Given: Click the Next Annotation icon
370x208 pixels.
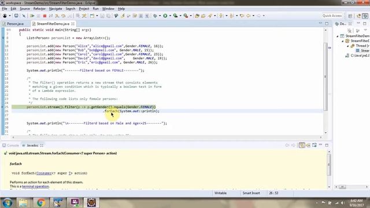Looking at the screenshot, I should [221, 16].
